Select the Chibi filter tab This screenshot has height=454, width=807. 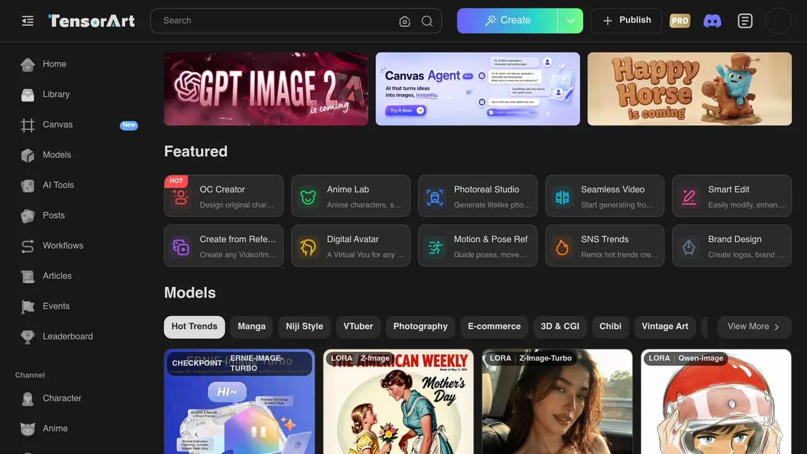click(610, 327)
